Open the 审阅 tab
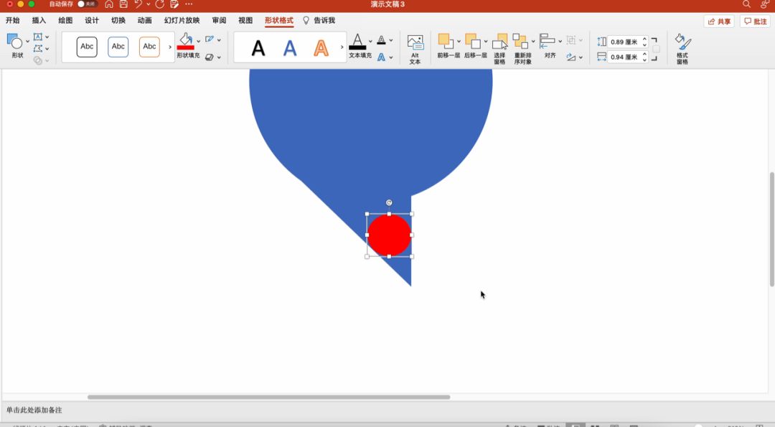Screen dimensions: 775x427 (219, 20)
